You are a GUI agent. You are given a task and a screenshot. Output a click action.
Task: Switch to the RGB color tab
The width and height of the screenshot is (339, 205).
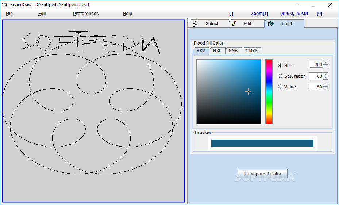[233, 51]
